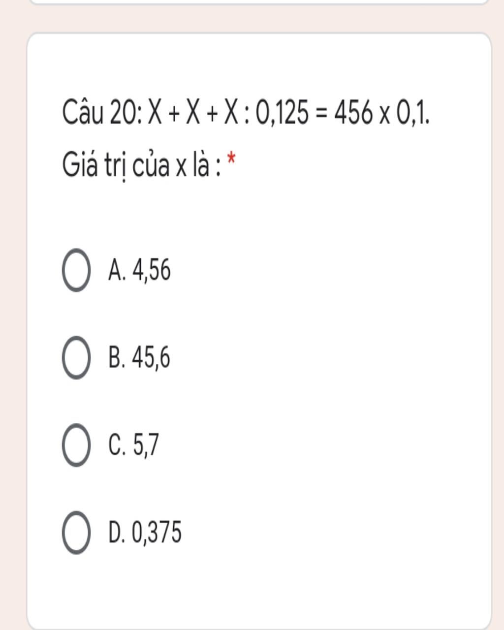Mark the radio circle for C. 5,7
Viewport: 504px width, 630px height.
pyautogui.click(x=76, y=445)
